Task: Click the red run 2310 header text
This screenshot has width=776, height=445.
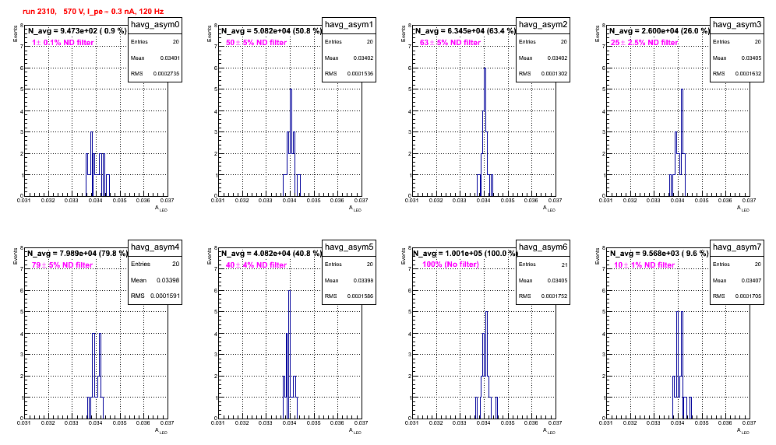Action: (93, 12)
